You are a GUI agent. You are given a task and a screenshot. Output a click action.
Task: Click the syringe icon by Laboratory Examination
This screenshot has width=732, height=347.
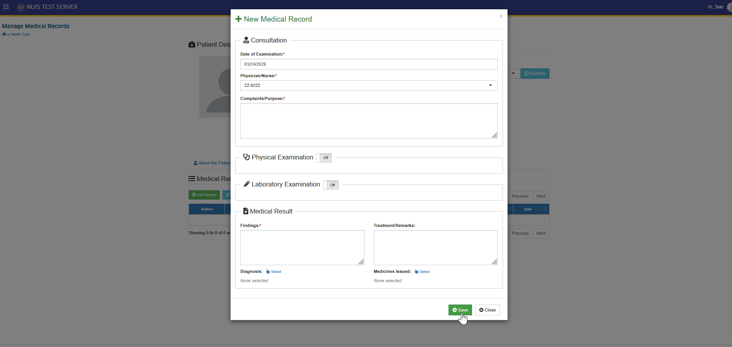[246, 184]
